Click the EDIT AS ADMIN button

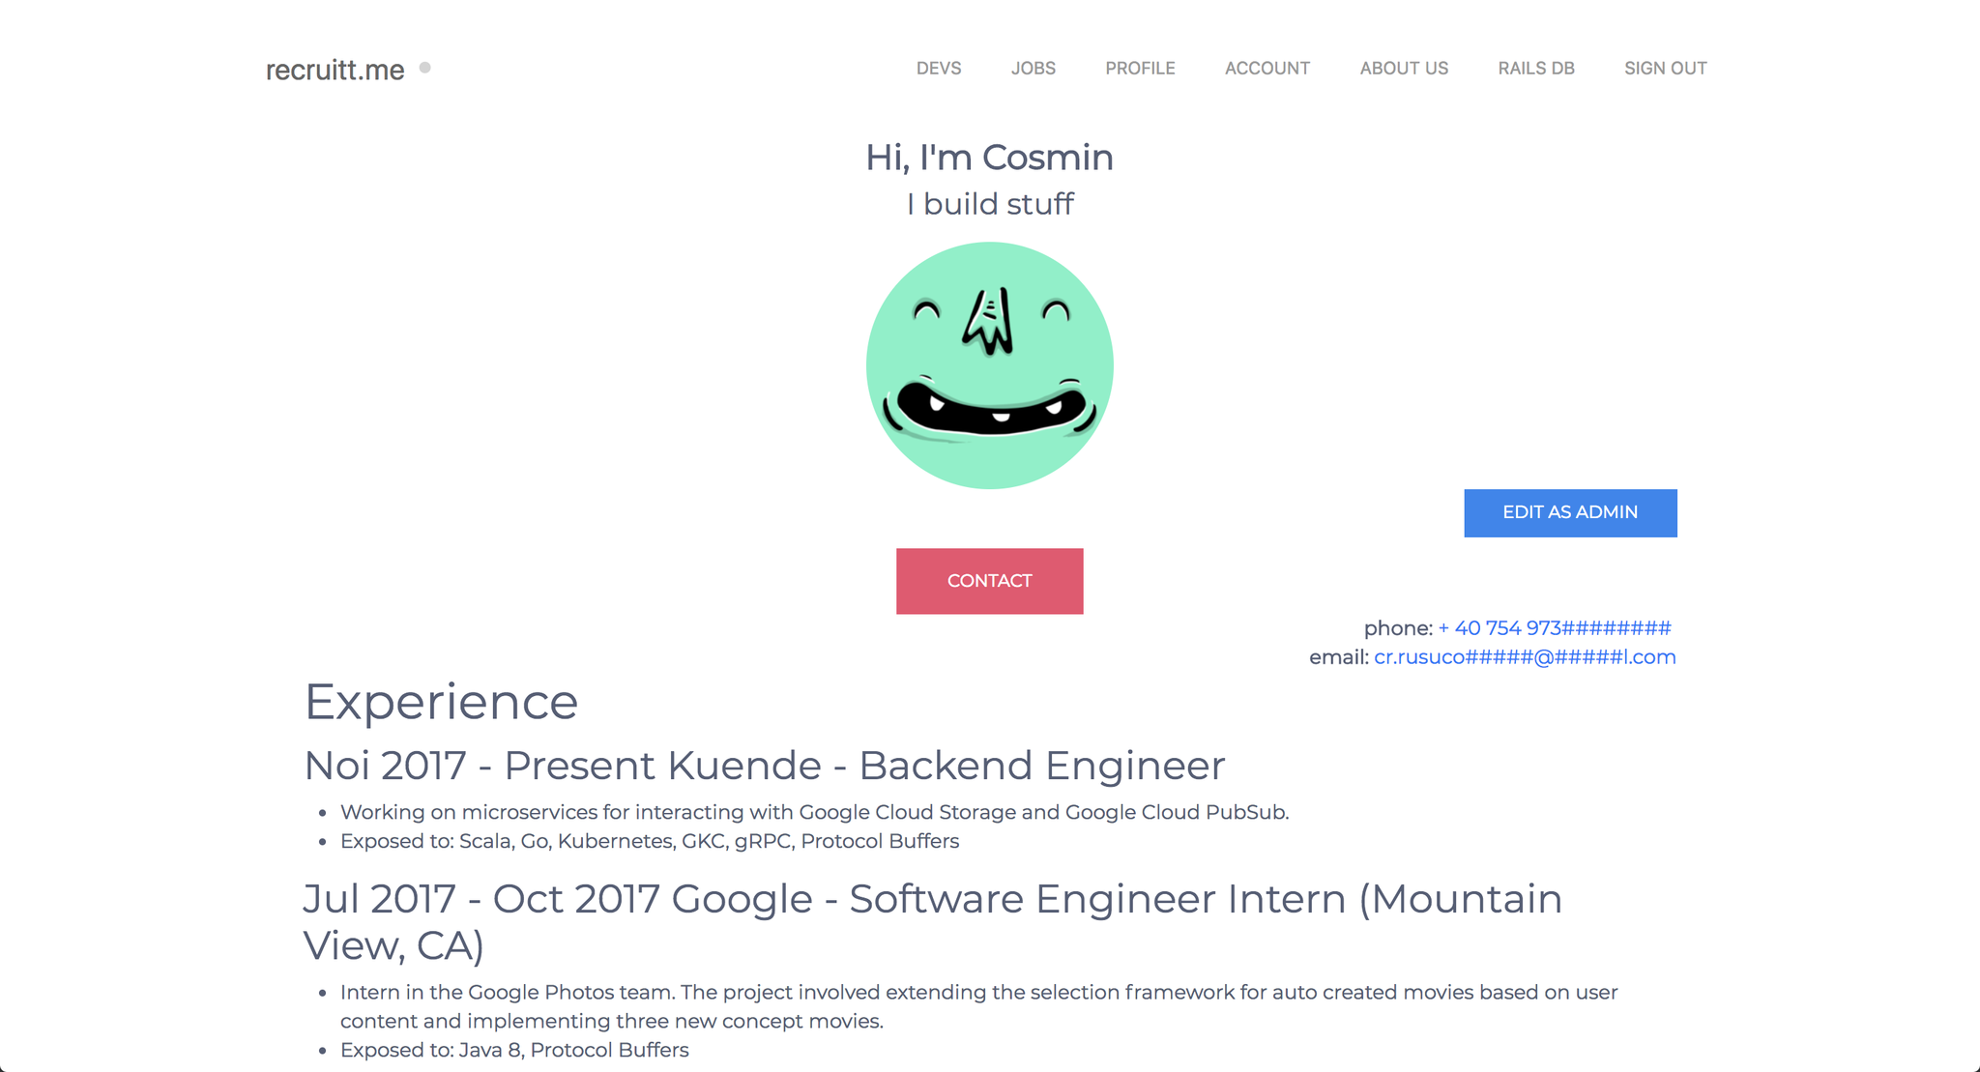point(1570,512)
